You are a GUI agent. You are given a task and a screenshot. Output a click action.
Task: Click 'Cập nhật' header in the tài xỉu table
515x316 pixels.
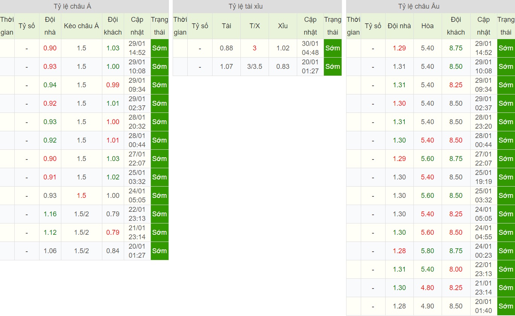[x=310, y=26]
